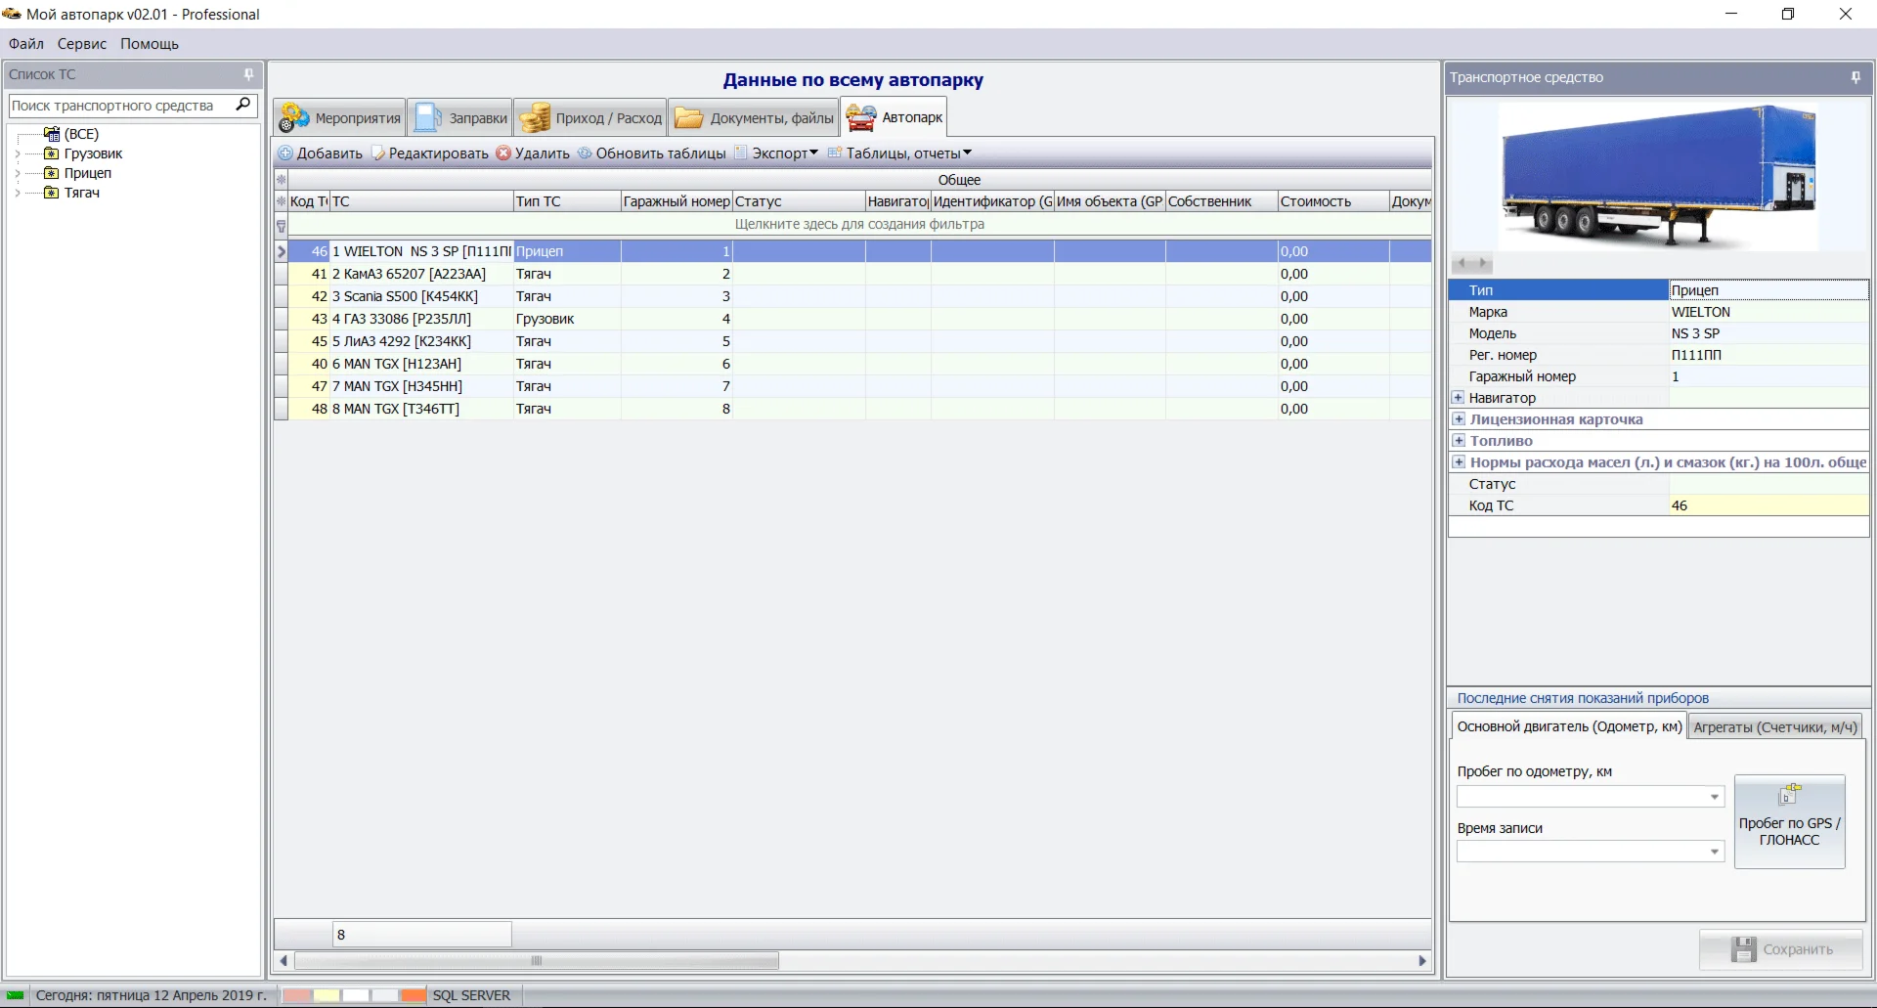Expand the Грузовик tree node
Screen dimensions: 1877x1008
pyautogui.click(x=18, y=153)
